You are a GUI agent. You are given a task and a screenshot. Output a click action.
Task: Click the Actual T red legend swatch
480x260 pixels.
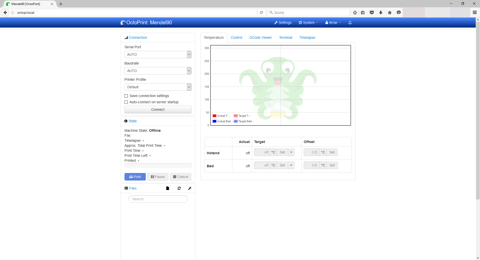[214, 116]
